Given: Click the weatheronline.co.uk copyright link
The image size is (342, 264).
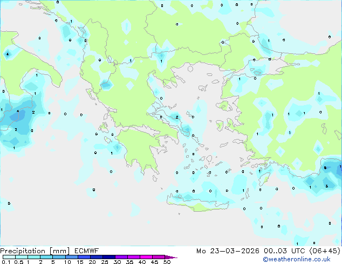Looking at the screenshot, I should (297, 259).
